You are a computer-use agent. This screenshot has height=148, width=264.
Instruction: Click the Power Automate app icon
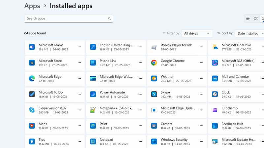coord(93,94)
